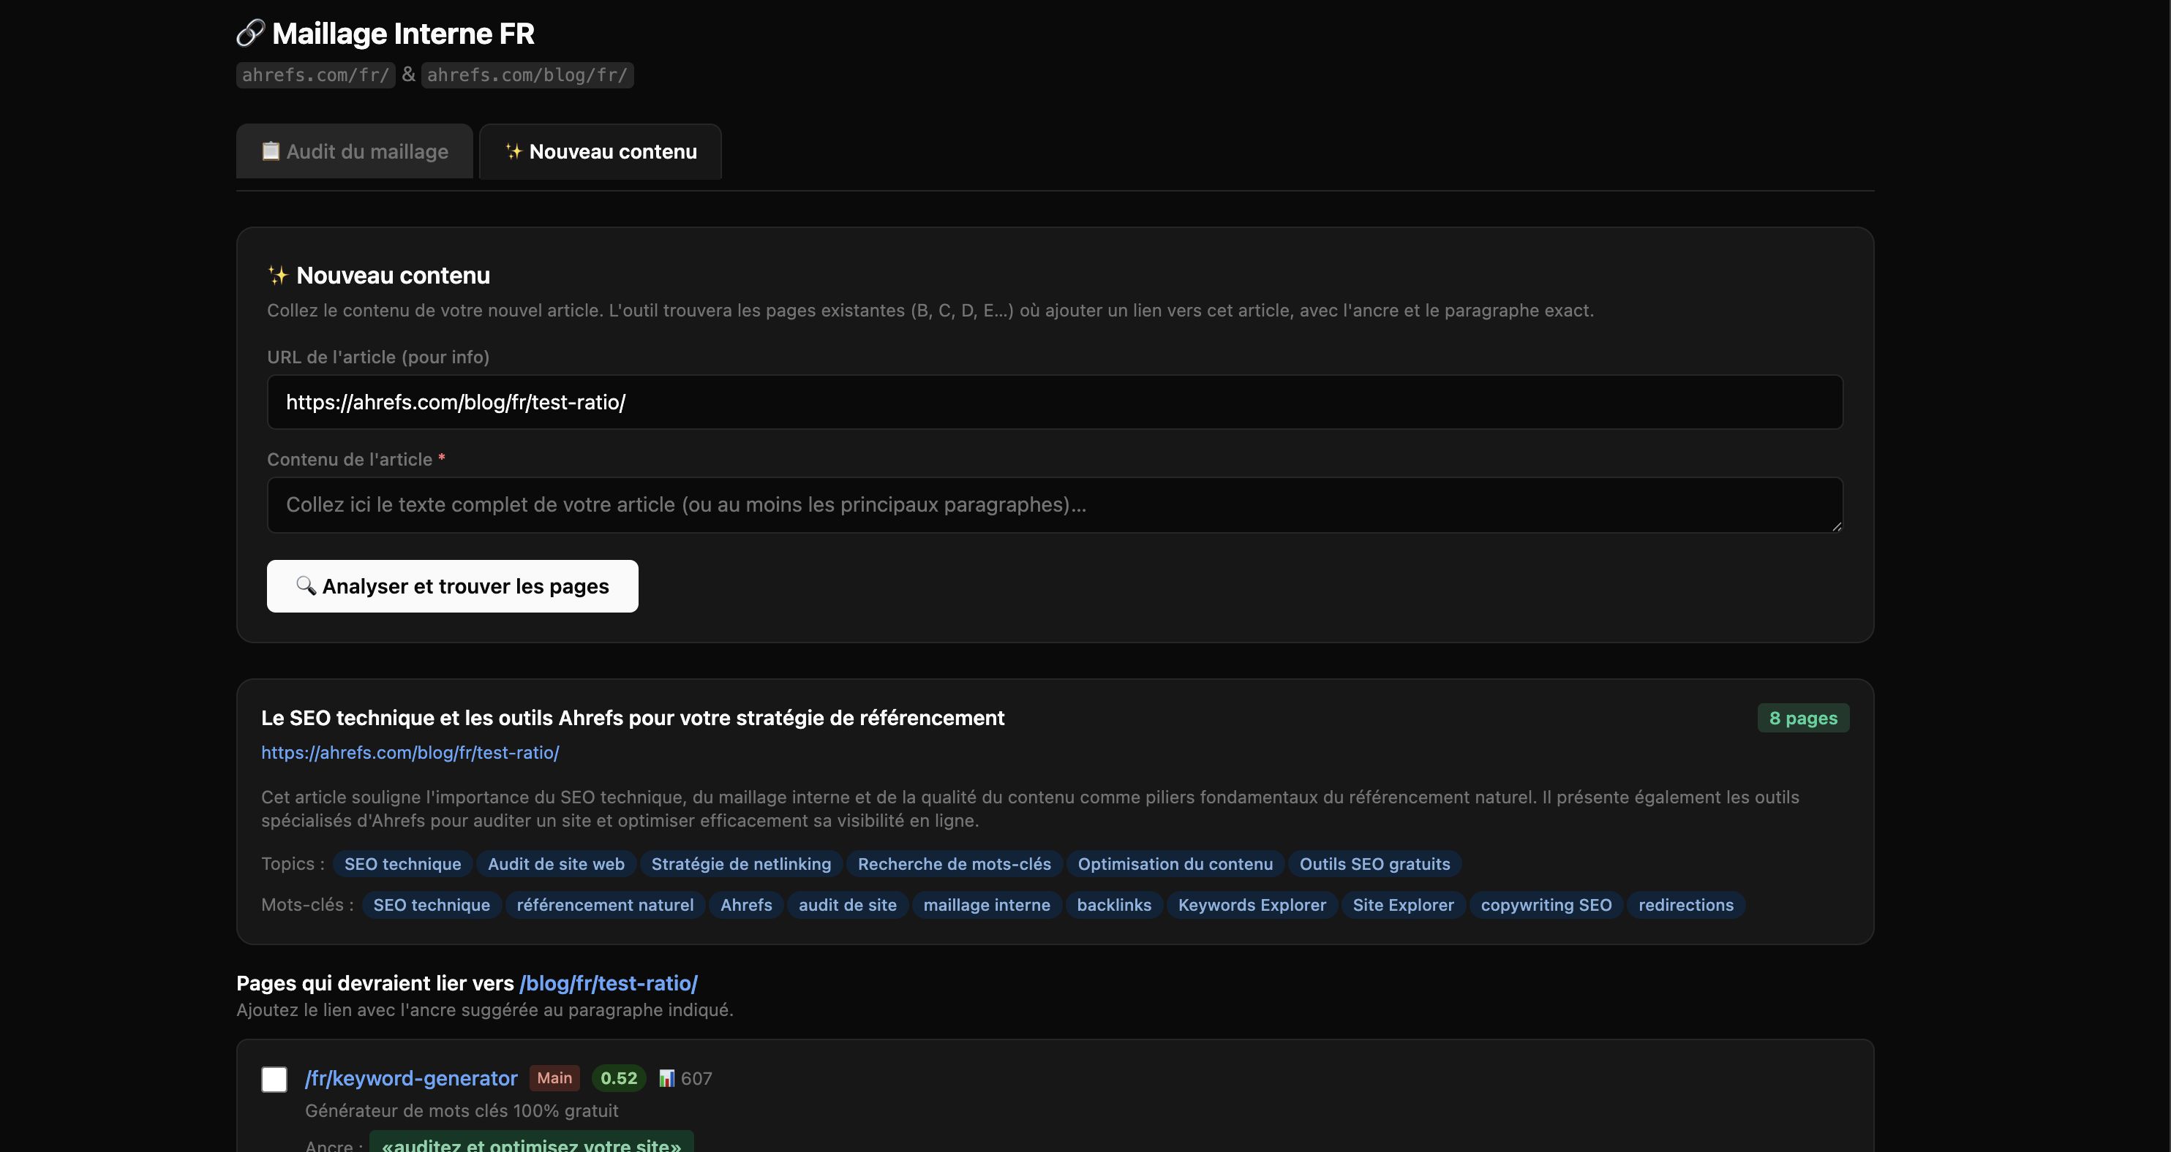This screenshot has width=2171, height=1152.
Task: Click the 8 pages badge
Action: 1804,718
